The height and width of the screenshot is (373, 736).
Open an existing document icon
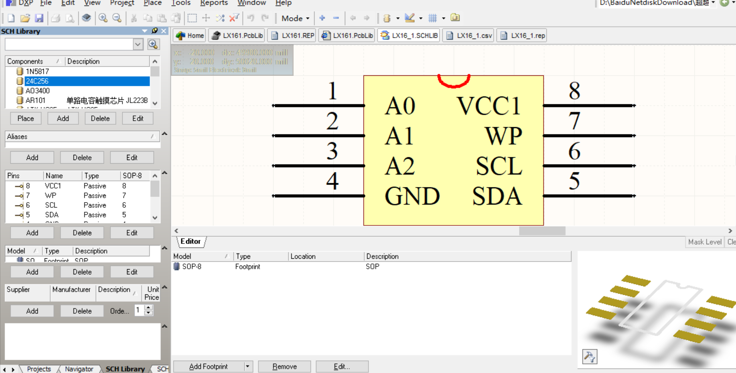pyautogui.click(x=25, y=18)
